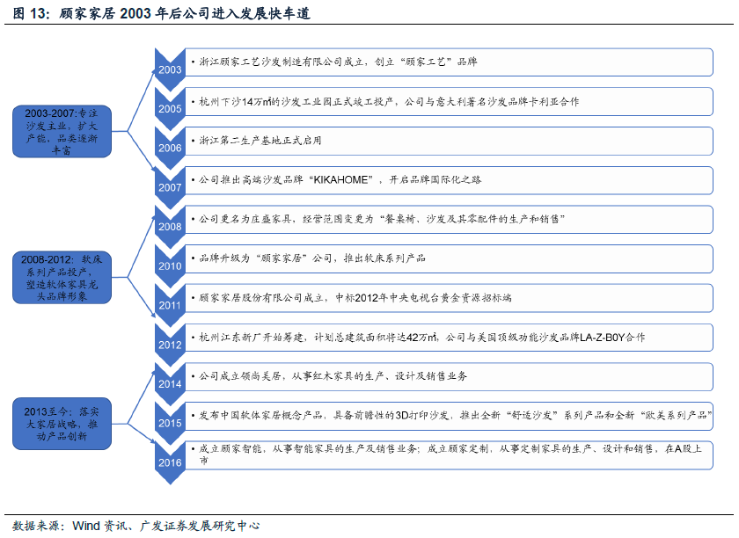Click the 2007 year chevron marker

[170, 187]
